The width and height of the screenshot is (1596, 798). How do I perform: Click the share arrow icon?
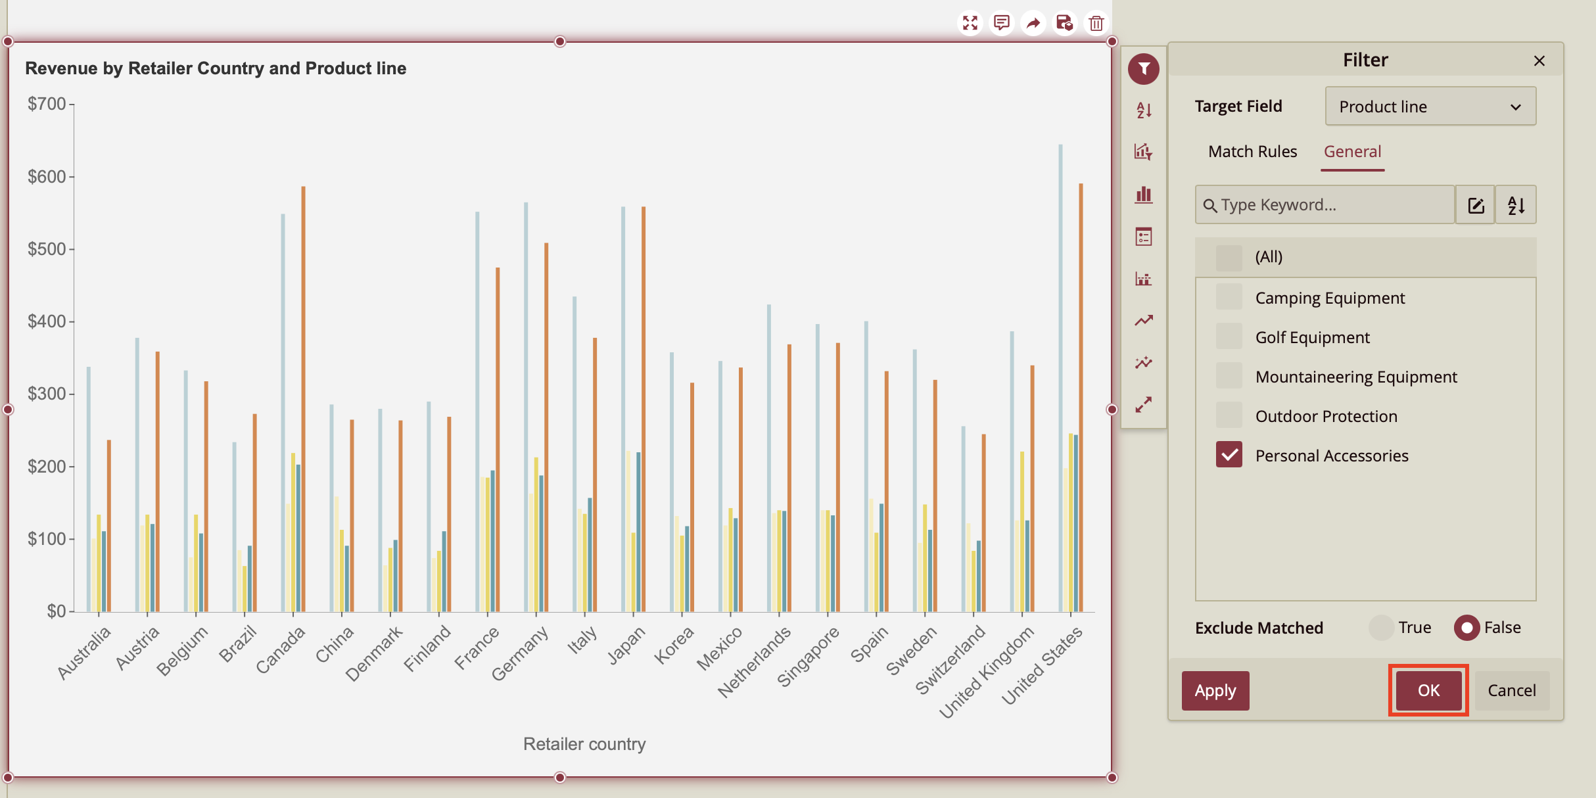pyautogui.click(x=1033, y=23)
